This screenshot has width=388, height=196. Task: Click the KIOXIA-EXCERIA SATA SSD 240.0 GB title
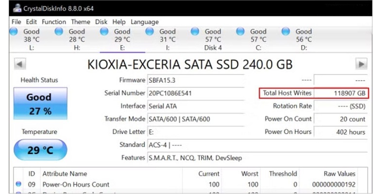tap(190, 64)
